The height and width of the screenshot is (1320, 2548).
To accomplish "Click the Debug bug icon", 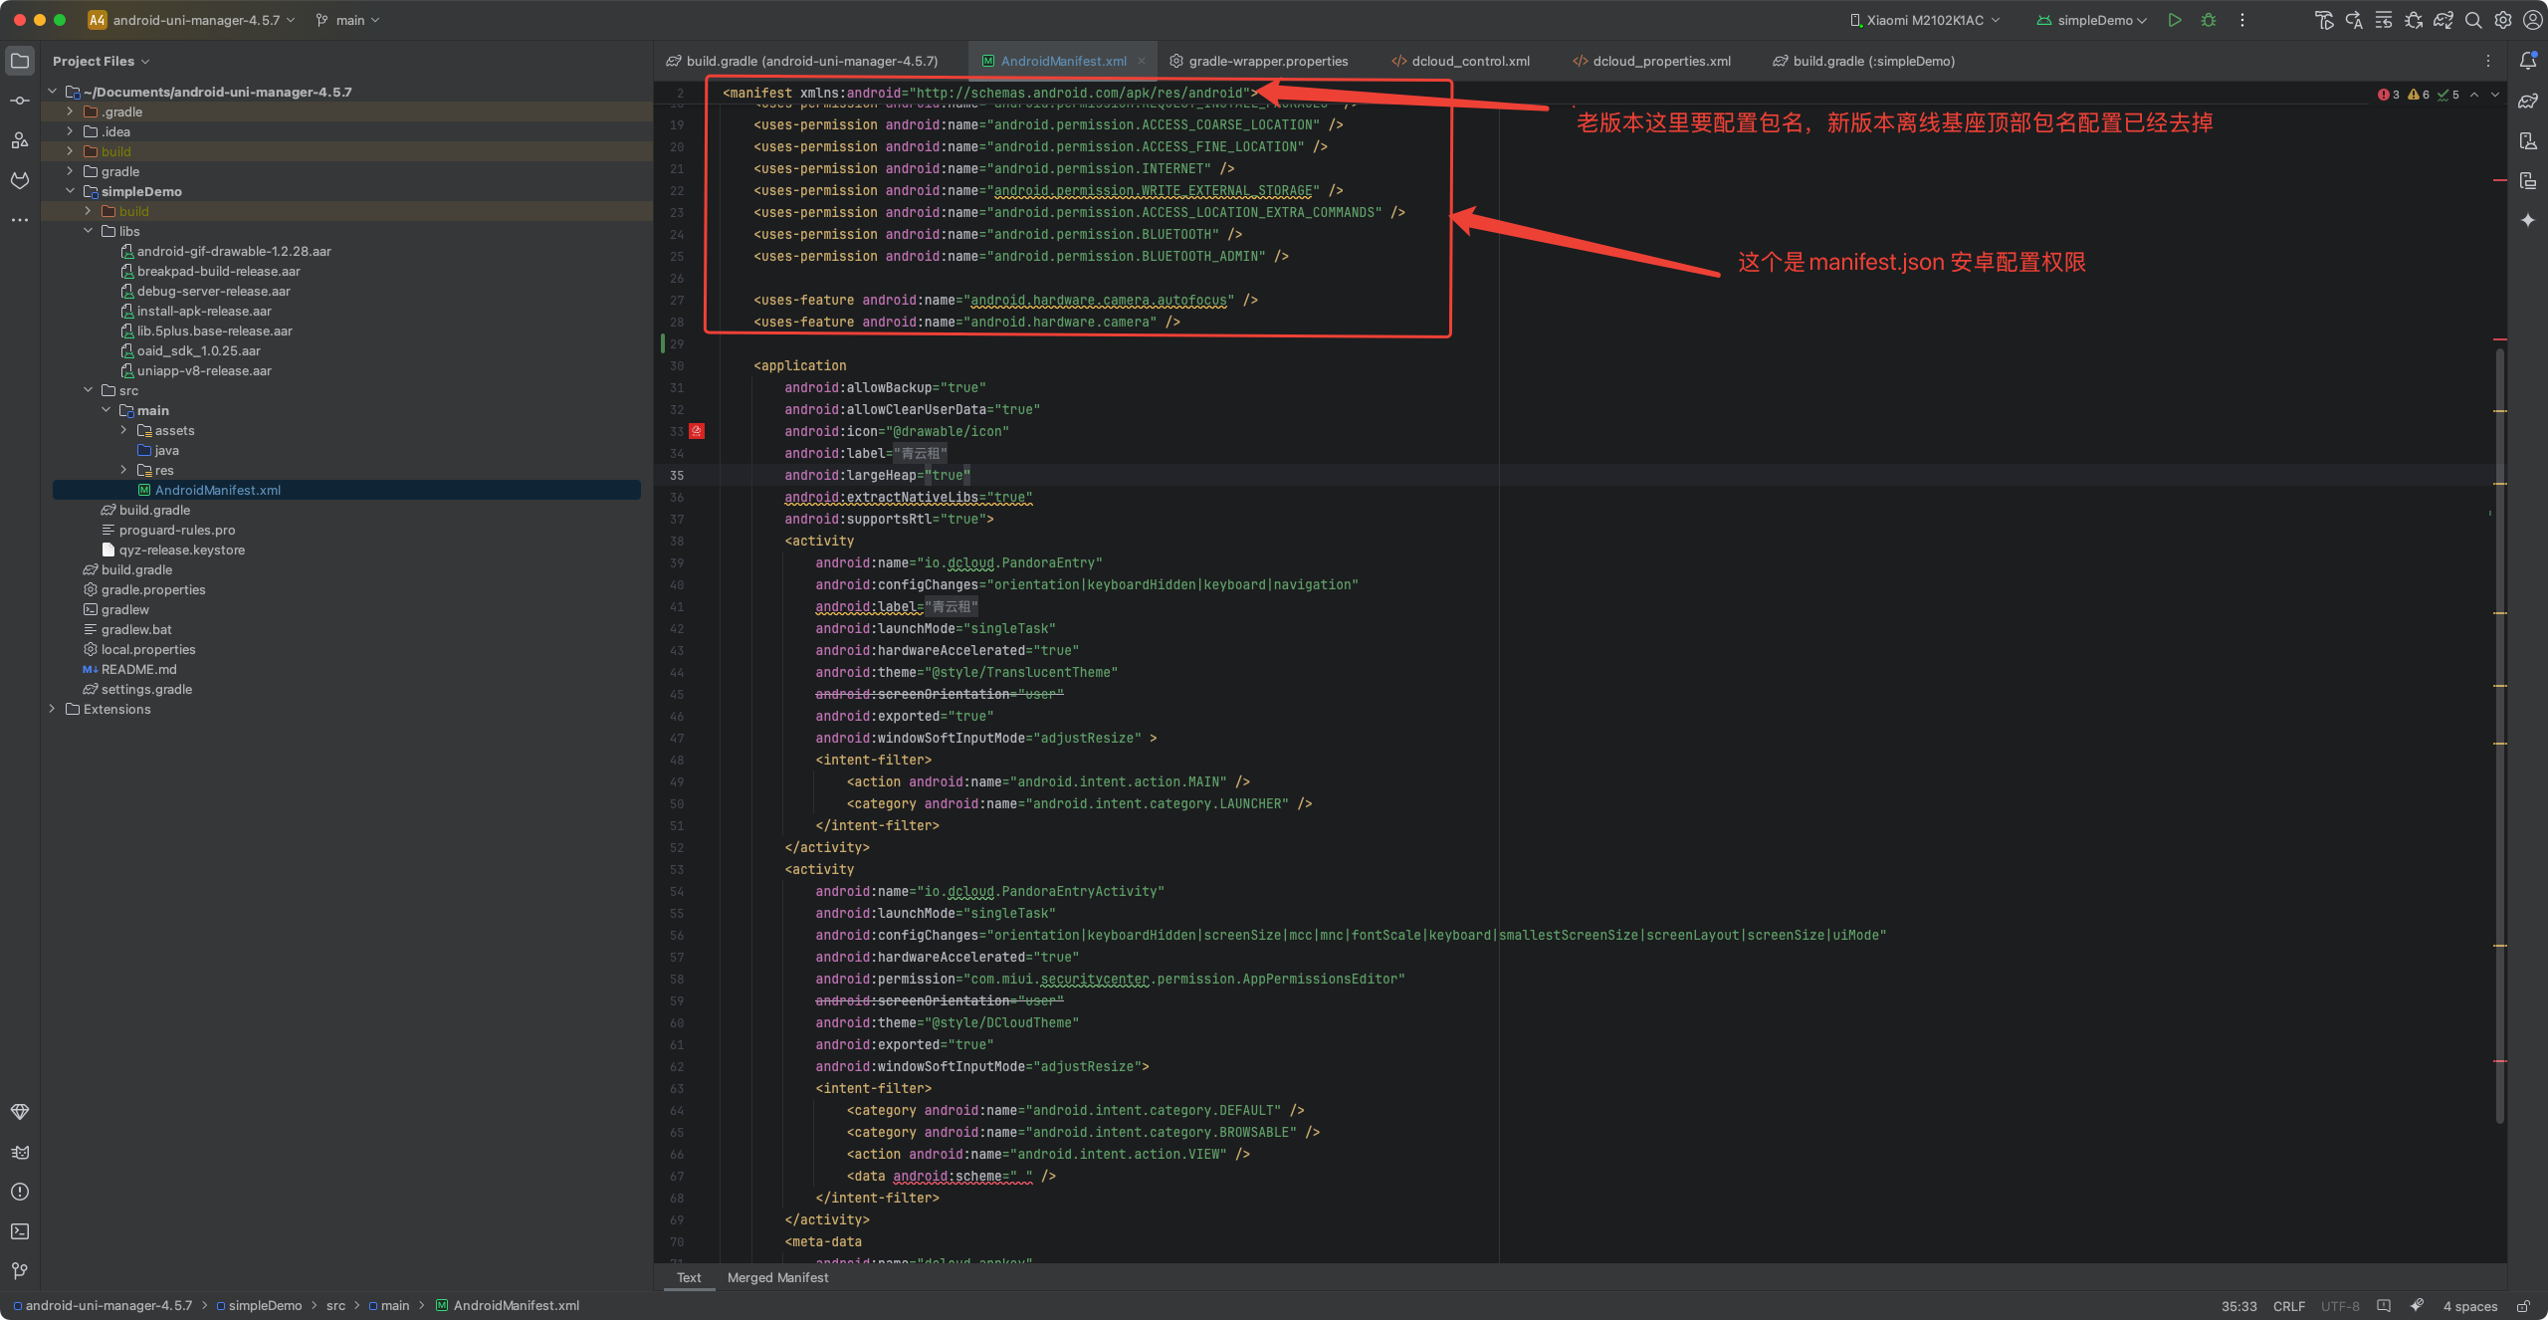I will pyautogui.click(x=2209, y=20).
